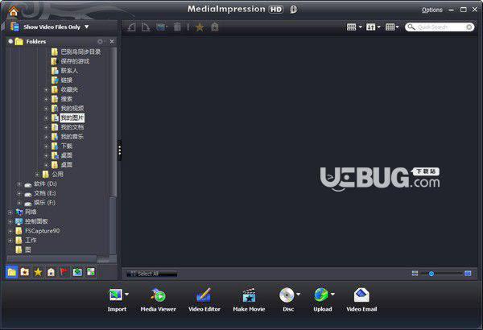Open Show Video Files Only dropdown
This screenshot has height=330, width=483.
point(87,27)
